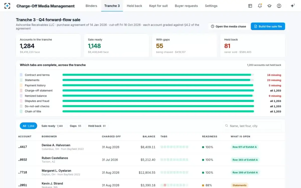301x188 pixels.
Task: Select the All 1,284 filter pill
Action: click(x=29, y=126)
